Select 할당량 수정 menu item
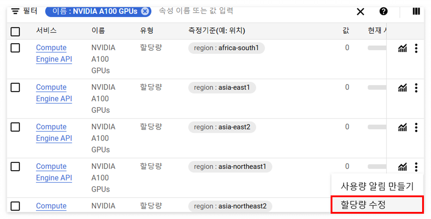This screenshot has width=431, height=219. [377, 205]
